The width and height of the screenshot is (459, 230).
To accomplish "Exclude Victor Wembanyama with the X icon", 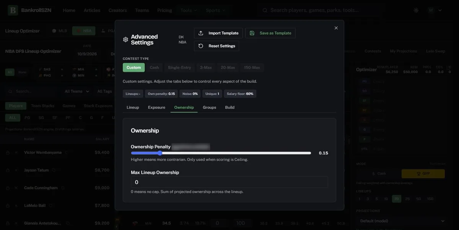I will pos(16,153).
